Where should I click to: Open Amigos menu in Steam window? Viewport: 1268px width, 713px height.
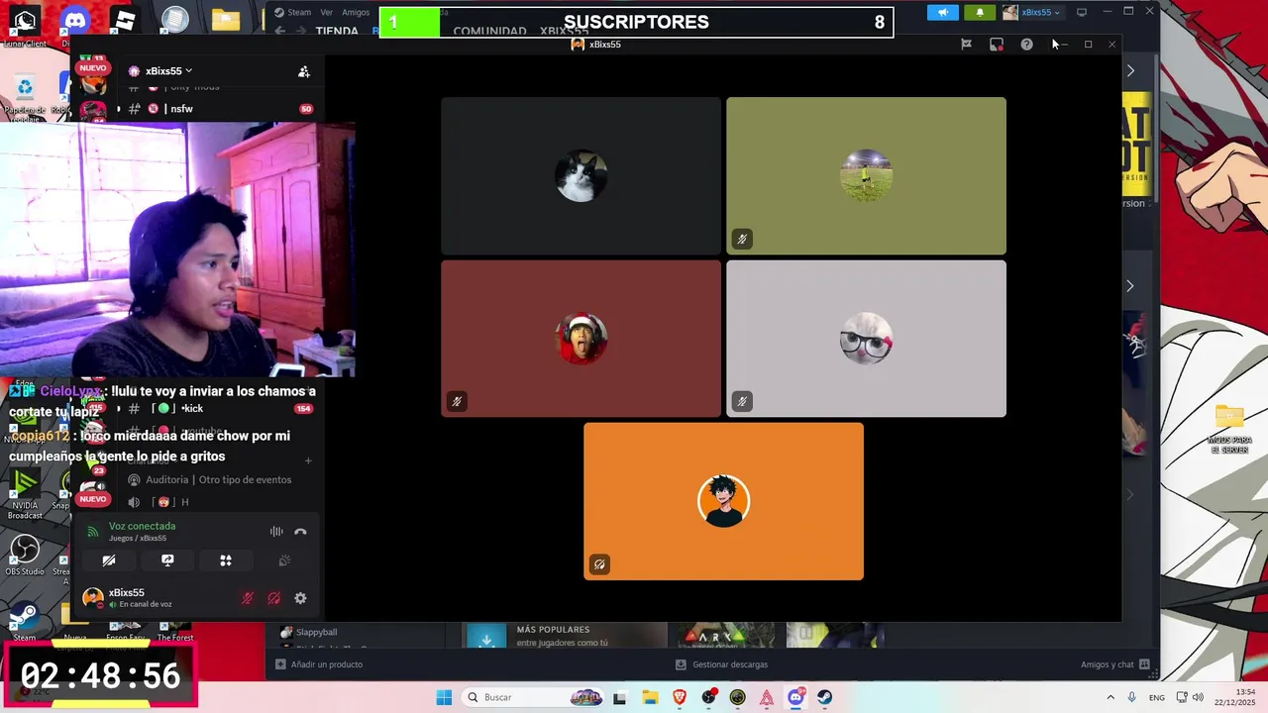(x=356, y=12)
